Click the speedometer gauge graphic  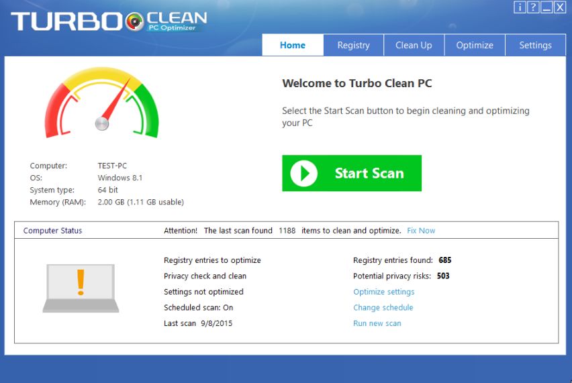pos(102,103)
